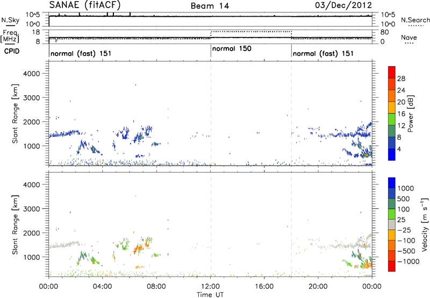Select the 'Beam 14' heading
Viewport: 430px width, 298px height.
point(210,6)
